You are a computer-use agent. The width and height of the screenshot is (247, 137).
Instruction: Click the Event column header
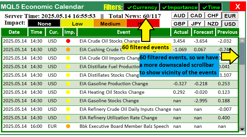pyautogui.click(x=124, y=32)
